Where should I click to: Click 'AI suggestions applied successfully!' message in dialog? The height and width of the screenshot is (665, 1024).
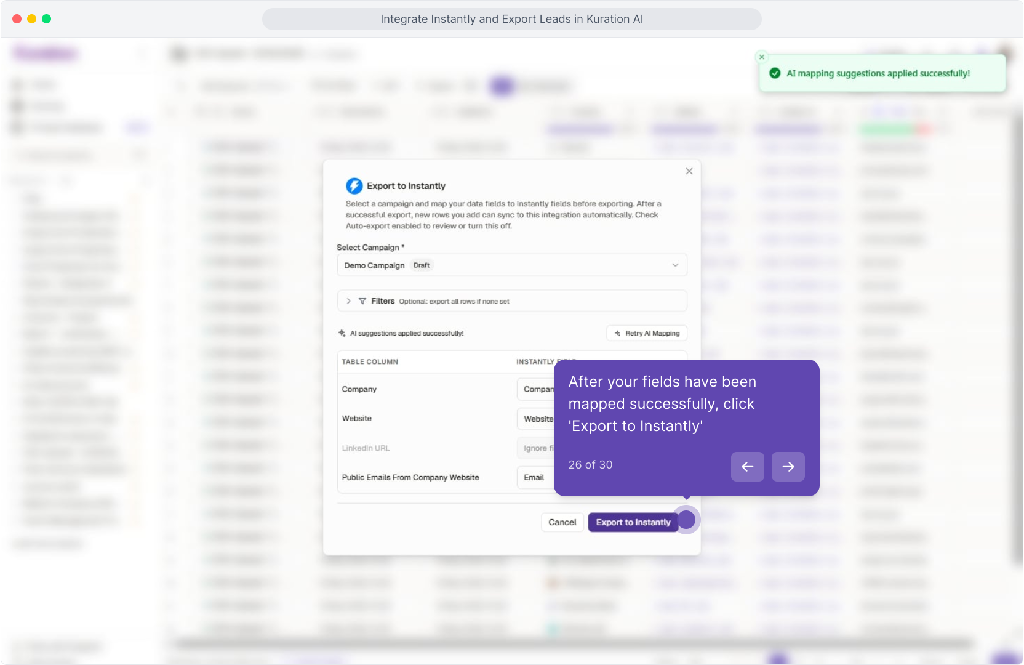(x=407, y=333)
